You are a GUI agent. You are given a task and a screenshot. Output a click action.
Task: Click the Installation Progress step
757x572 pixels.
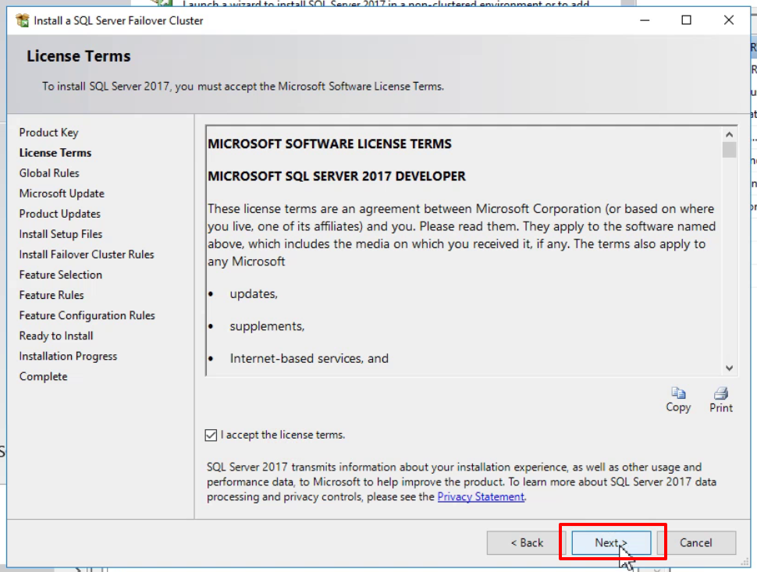point(68,357)
